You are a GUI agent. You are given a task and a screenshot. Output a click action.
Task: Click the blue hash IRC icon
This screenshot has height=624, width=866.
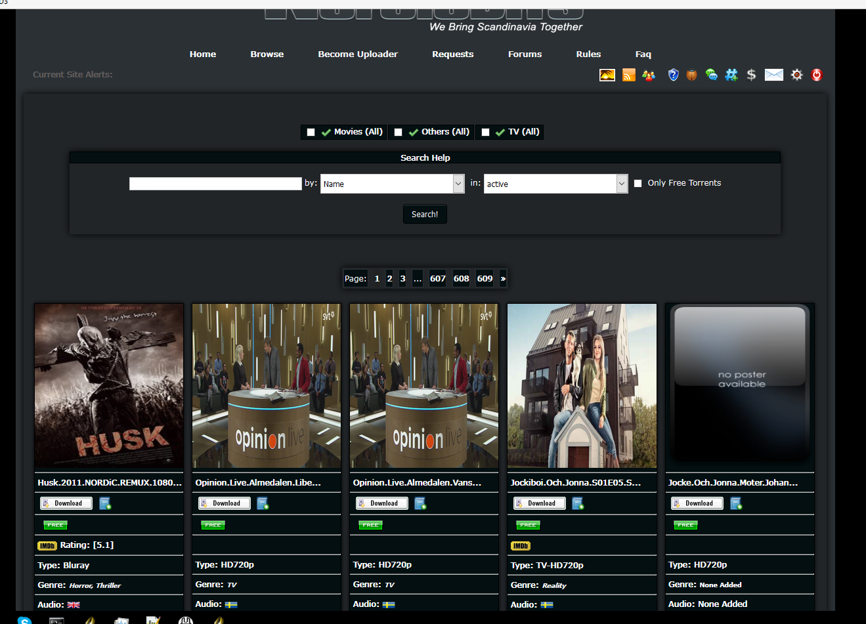click(731, 75)
